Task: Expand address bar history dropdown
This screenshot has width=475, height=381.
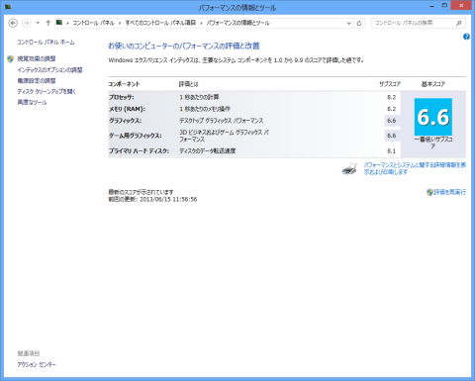Action: tap(349, 23)
